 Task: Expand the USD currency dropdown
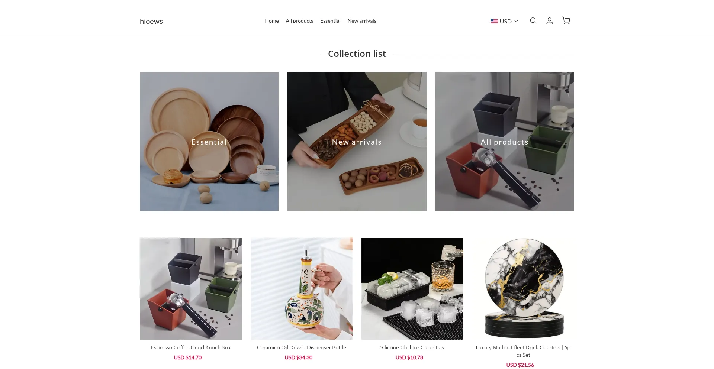(x=504, y=21)
